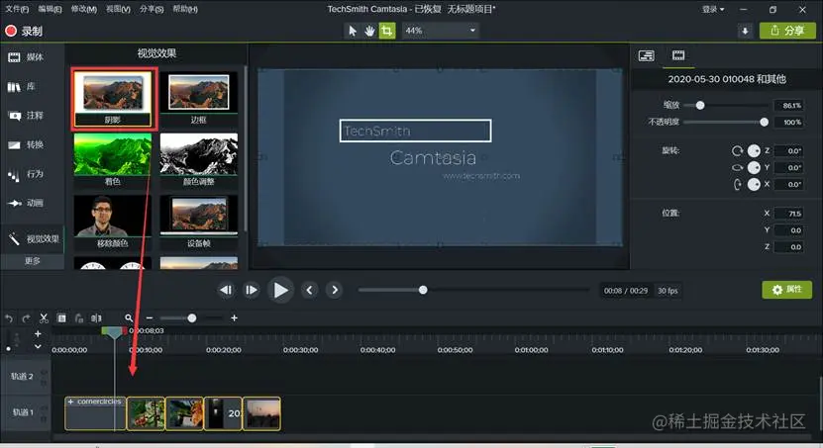Activate the crop tool
Screen dimensions: 823x448
[387, 31]
